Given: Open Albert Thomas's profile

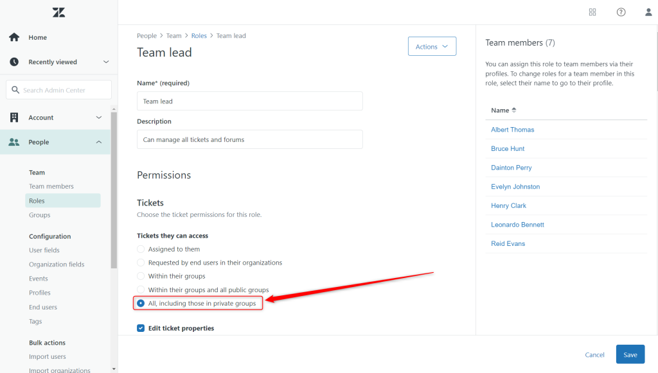Looking at the screenshot, I should tap(512, 129).
